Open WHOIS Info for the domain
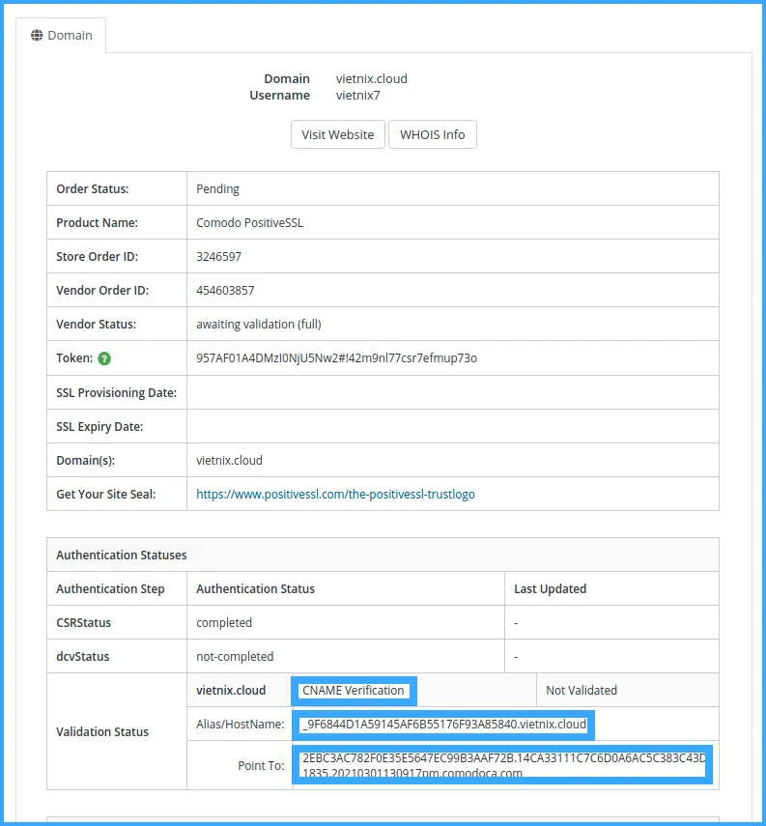 [432, 134]
